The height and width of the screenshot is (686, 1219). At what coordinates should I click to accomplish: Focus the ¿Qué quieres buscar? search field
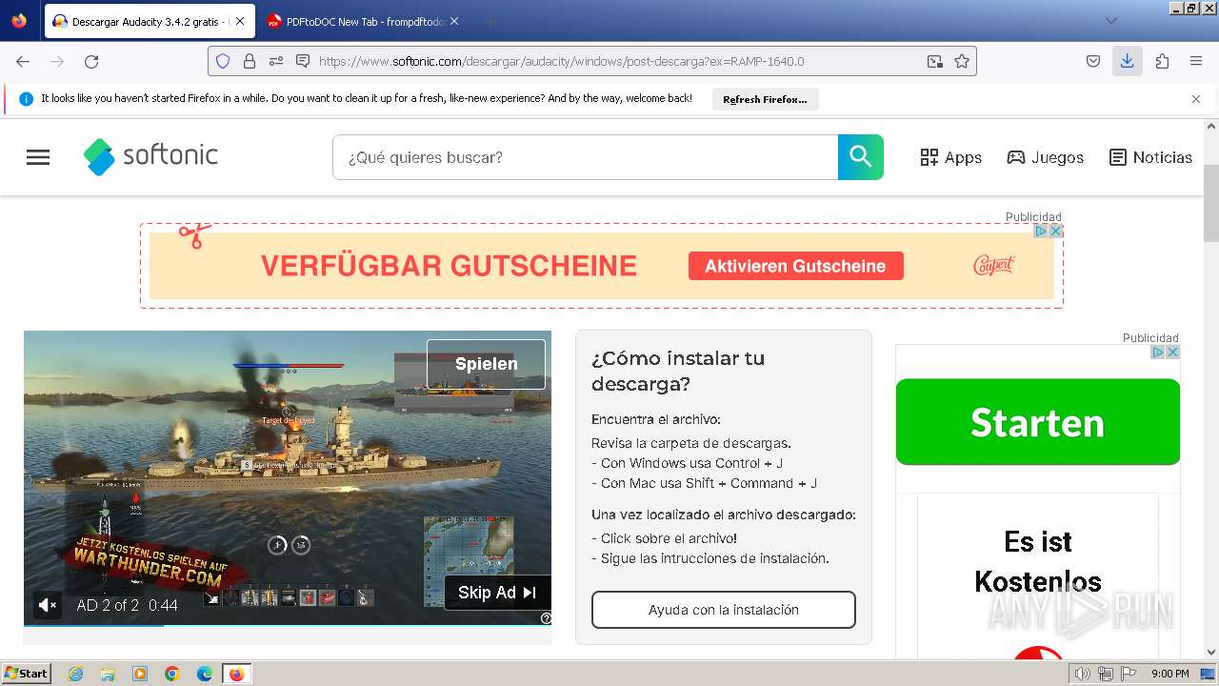[585, 157]
